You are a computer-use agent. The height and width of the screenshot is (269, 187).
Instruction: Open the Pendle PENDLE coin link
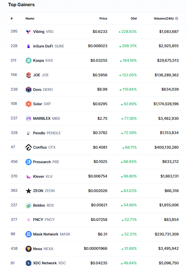coord(47,133)
